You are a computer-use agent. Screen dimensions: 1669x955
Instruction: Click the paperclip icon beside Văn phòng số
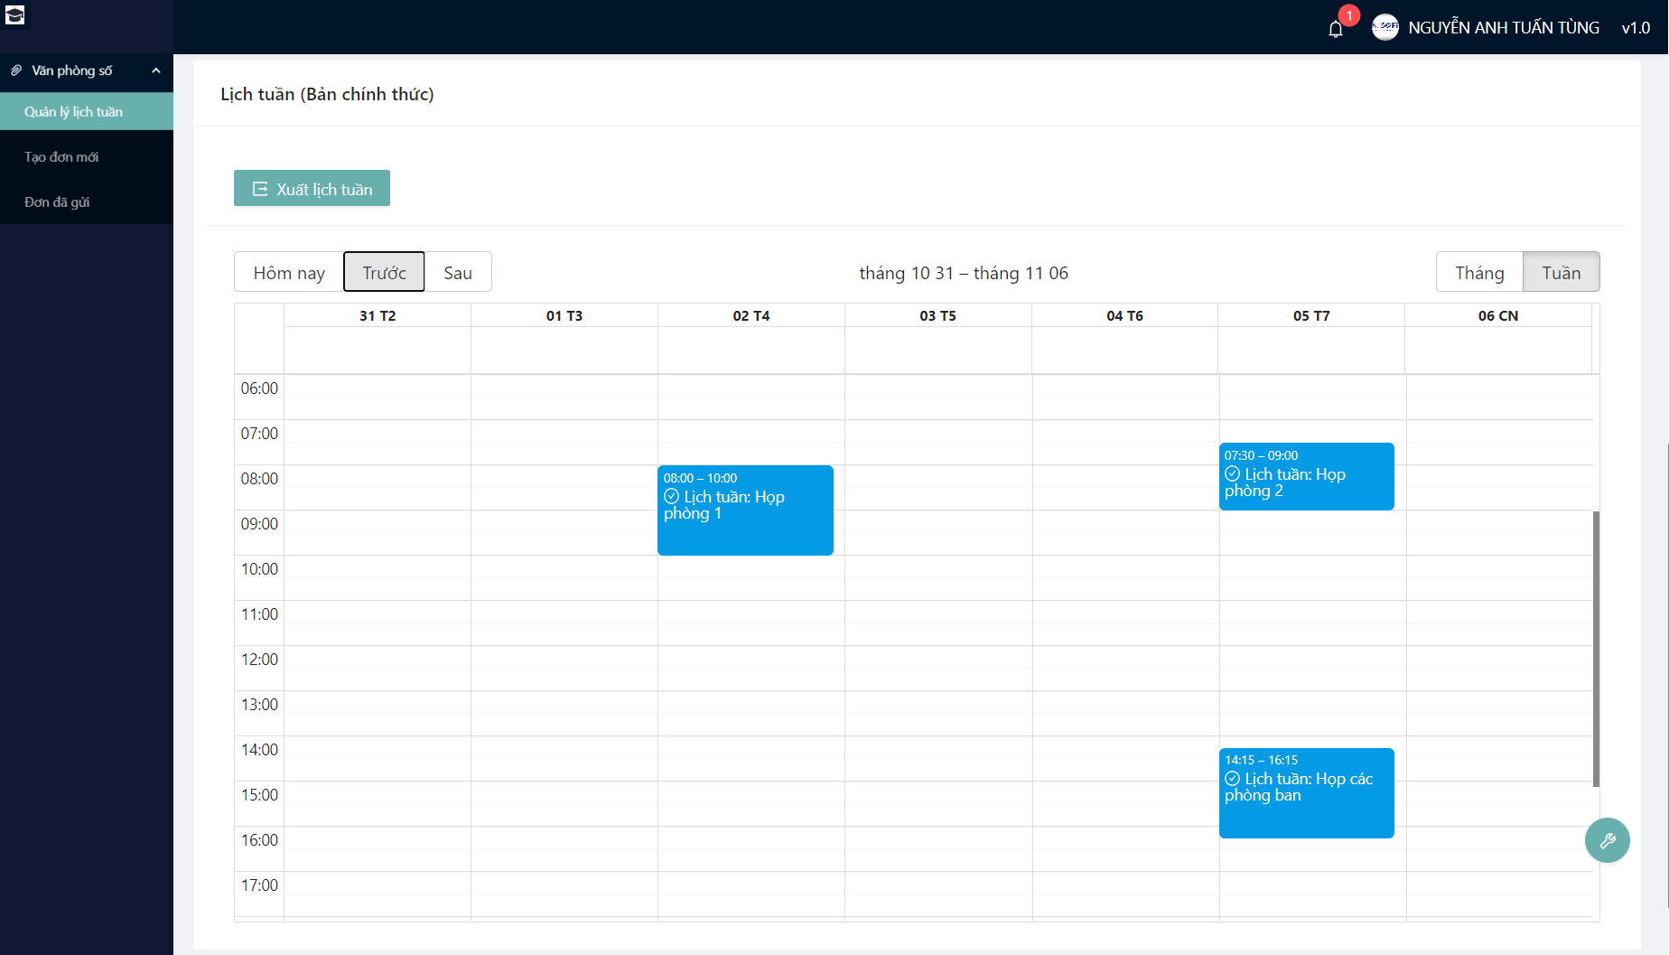[16, 70]
